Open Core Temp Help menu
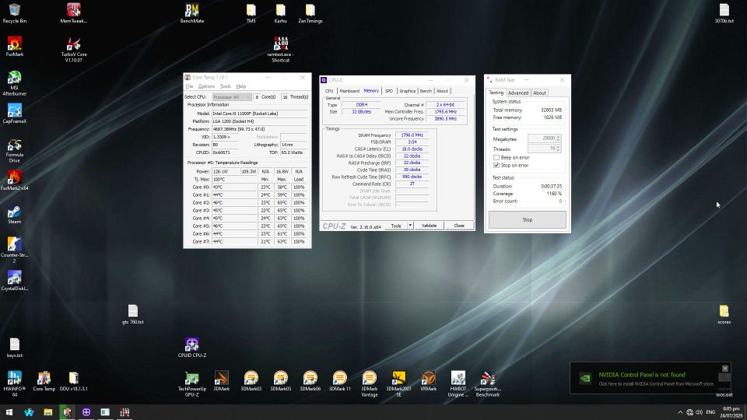Image resolution: width=747 pixels, height=420 pixels. (241, 86)
